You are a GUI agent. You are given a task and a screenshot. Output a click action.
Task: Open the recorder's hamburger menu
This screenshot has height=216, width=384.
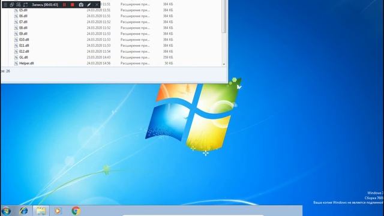point(5,5)
